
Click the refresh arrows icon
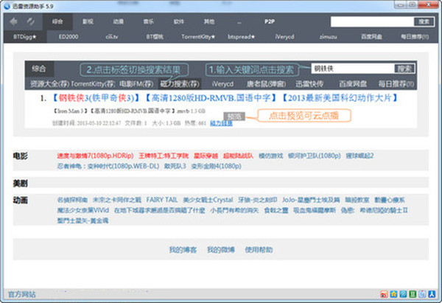click(x=31, y=21)
